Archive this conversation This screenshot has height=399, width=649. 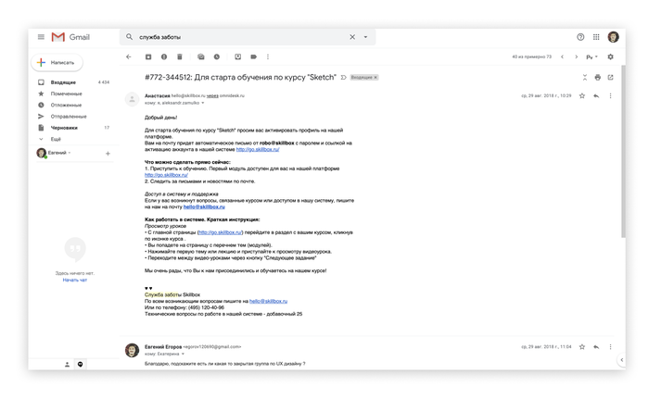[x=148, y=56]
